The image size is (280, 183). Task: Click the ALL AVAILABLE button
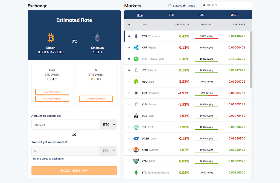52,92
